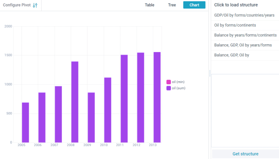Image resolution: width=279 pixels, height=159 pixels.
Task: Select the Chart view tab
Action: click(x=194, y=5)
